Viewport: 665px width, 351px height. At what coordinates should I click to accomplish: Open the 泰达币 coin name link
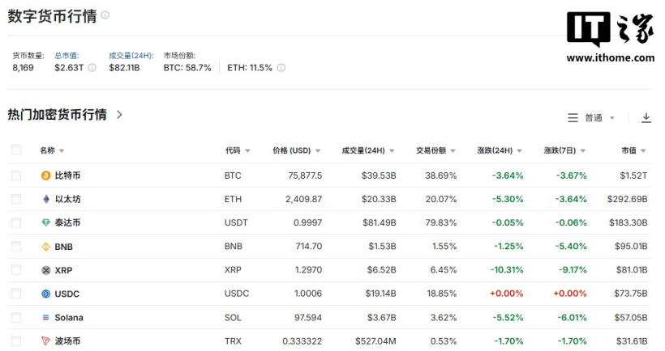[x=67, y=223]
